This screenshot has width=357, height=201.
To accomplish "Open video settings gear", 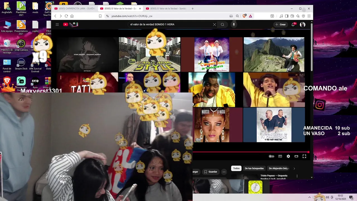I will click(x=288, y=156).
